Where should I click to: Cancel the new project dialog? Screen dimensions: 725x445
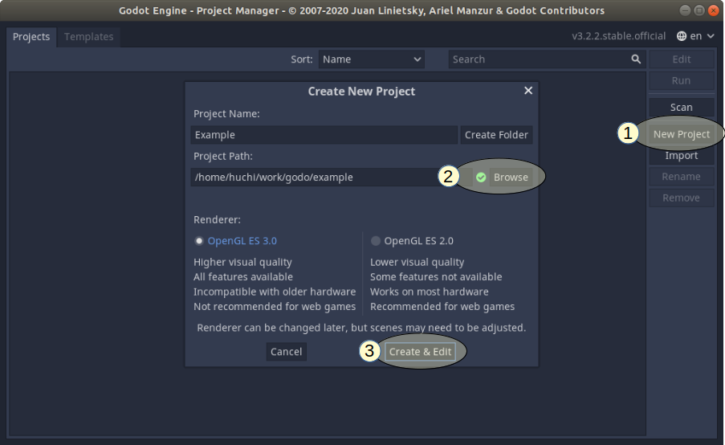click(286, 352)
